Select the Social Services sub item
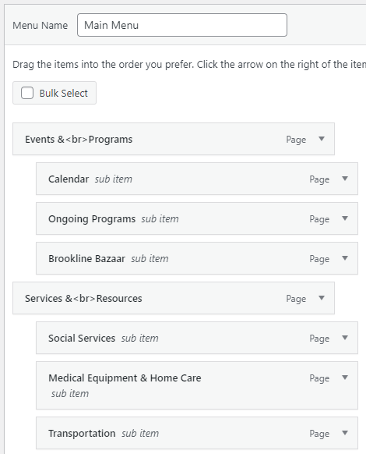The image size is (366, 454). (197, 338)
